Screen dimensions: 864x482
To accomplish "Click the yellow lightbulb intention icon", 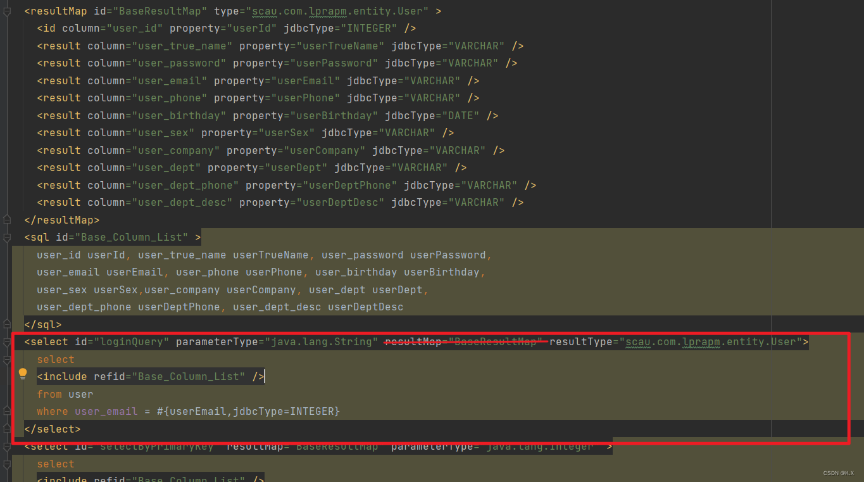I will [23, 374].
